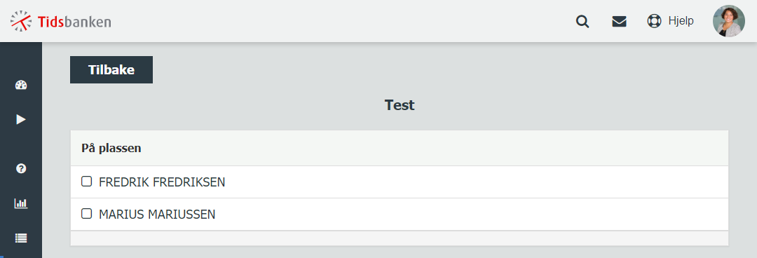
Task: Select the list view sidebar icon
Action: click(21, 238)
